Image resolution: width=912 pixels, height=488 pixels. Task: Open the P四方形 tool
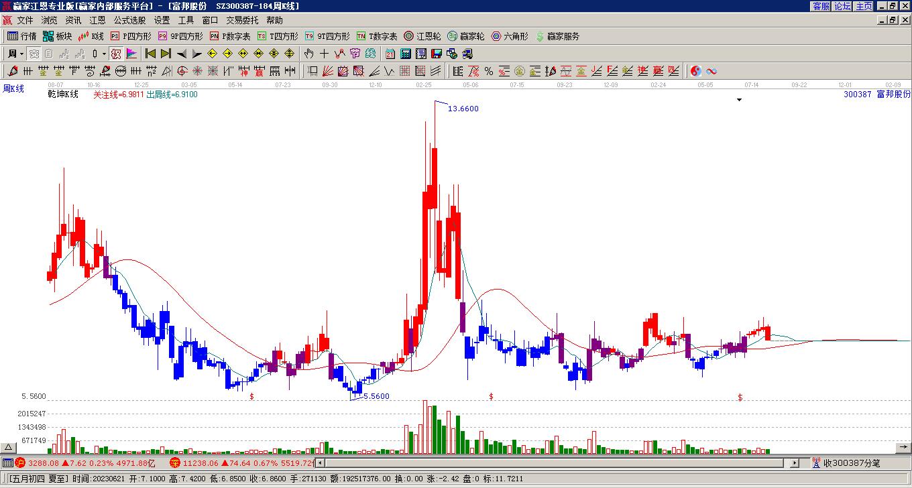point(131,36)
